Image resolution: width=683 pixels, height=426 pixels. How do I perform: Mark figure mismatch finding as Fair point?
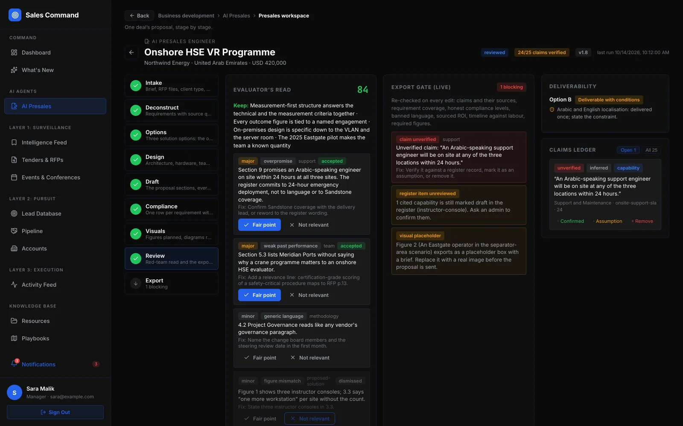point(260,418)
